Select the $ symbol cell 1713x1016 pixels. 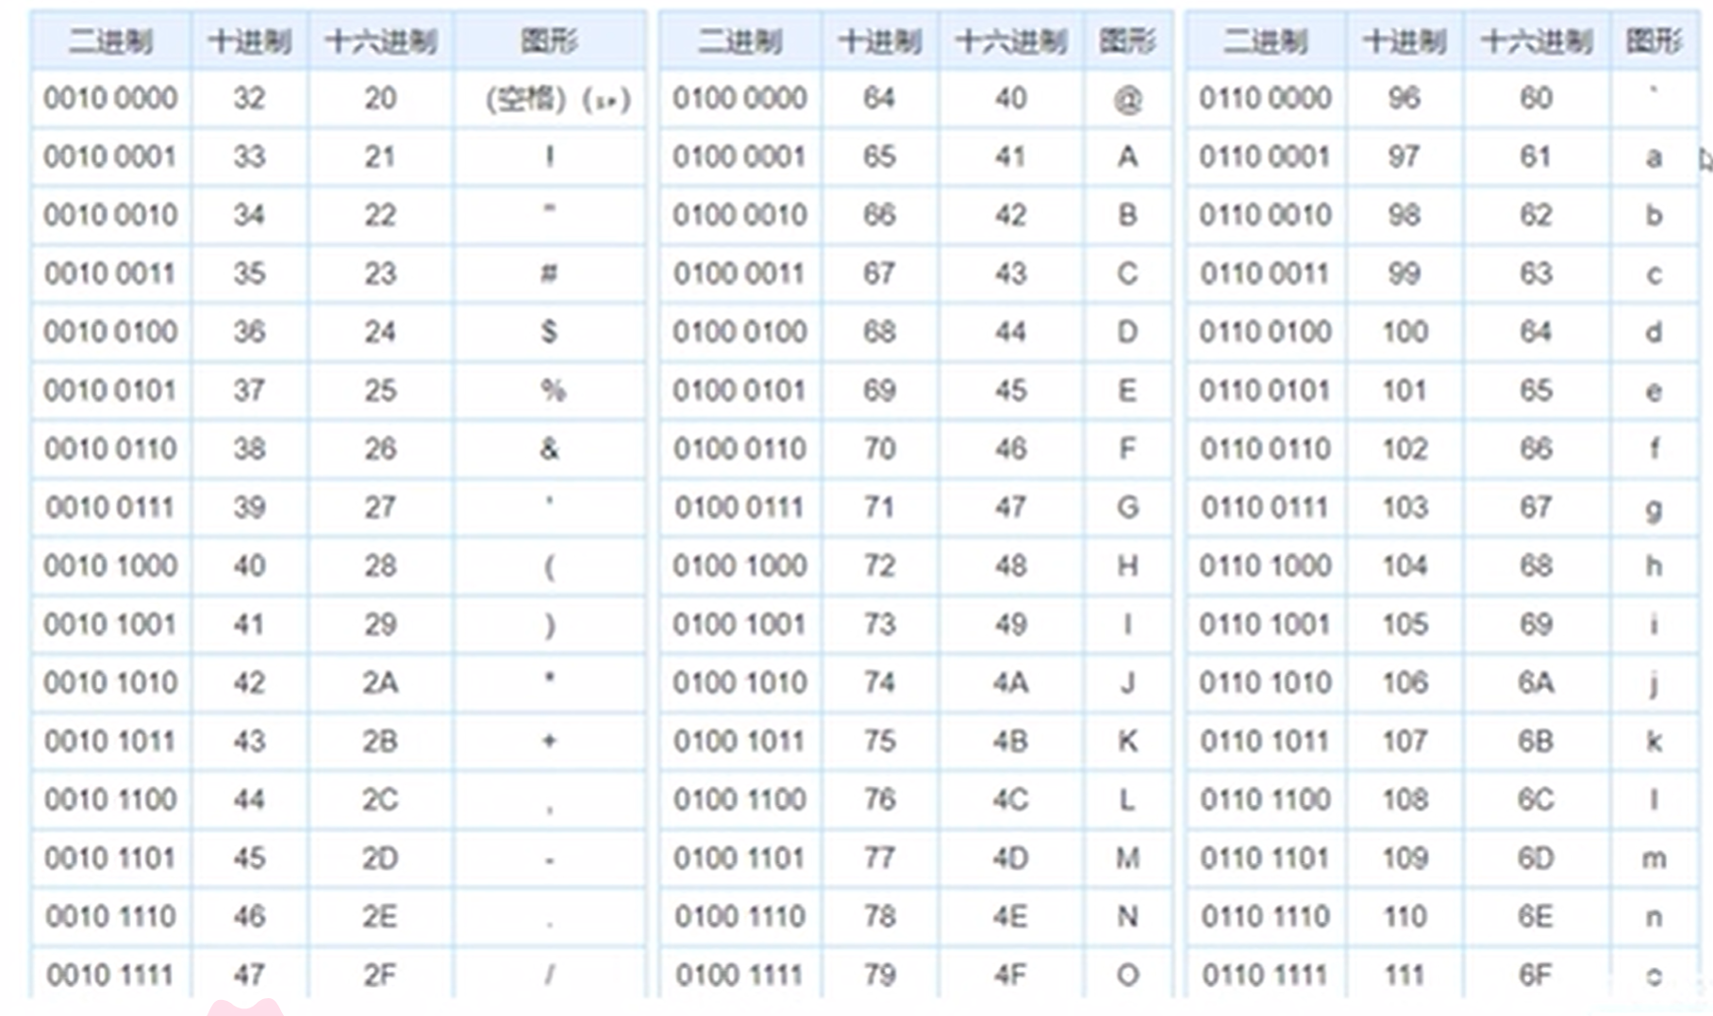coord(549,332)
